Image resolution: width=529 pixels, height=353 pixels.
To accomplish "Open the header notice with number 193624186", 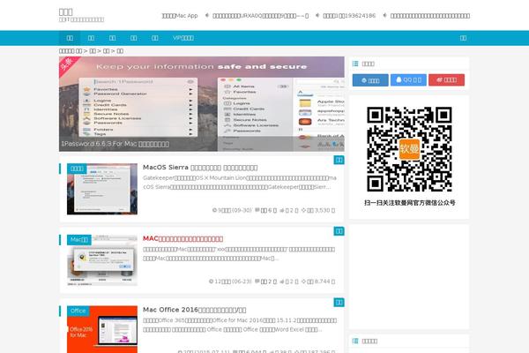I will 349,16.
